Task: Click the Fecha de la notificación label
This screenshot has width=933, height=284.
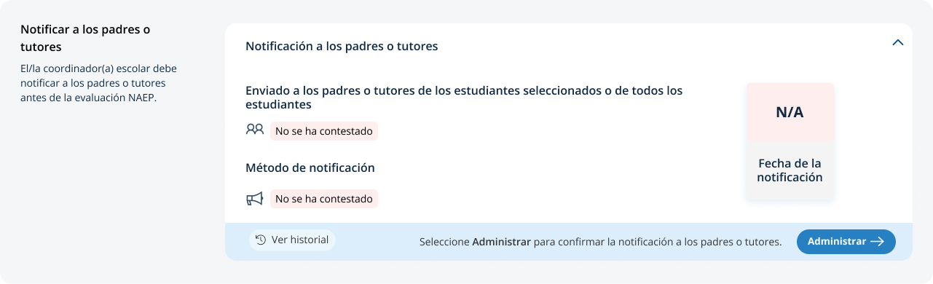Action: click(x=790, y=170)
